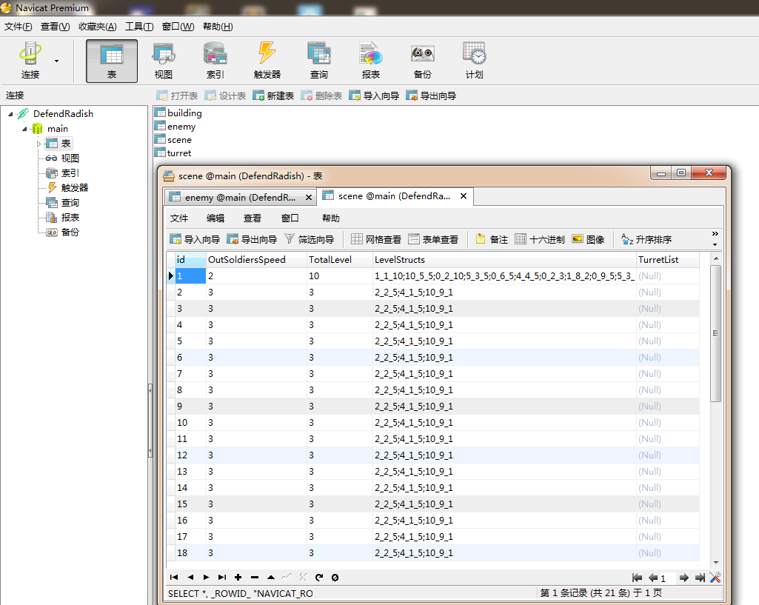759x605 pixels.
Task: Expand the Tables (表) tree node
Action: point(39,144)
